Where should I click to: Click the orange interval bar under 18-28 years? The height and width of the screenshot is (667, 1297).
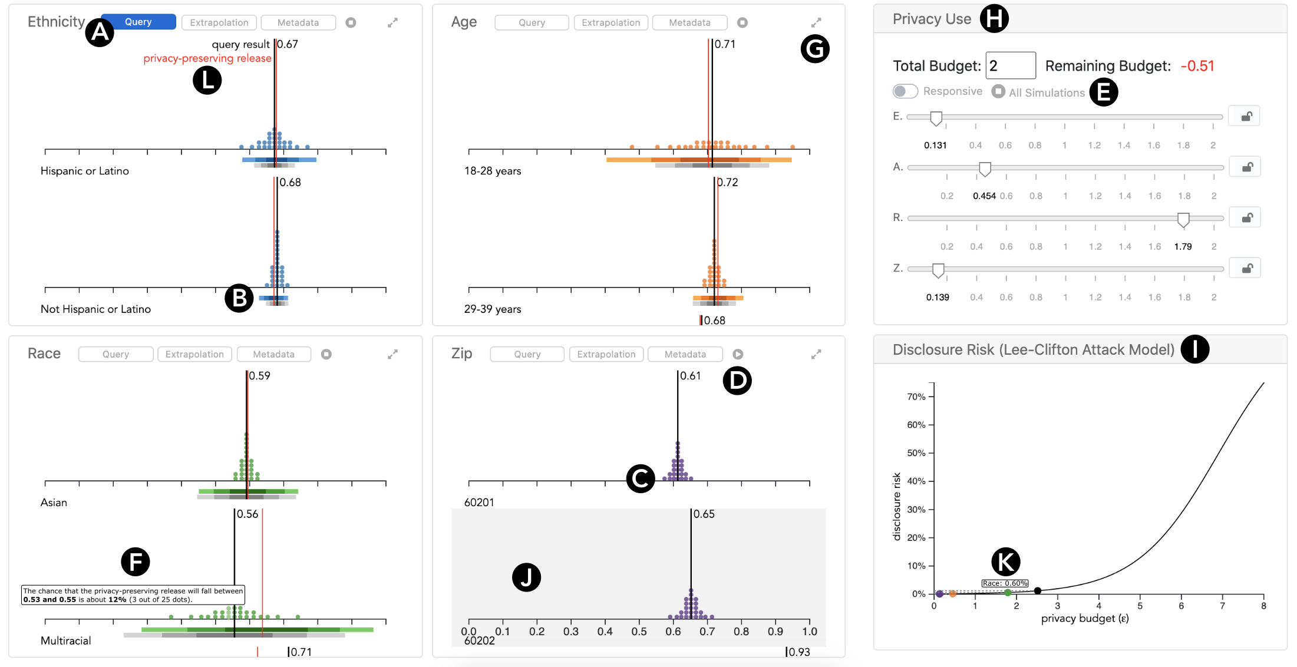click(699, 160)
